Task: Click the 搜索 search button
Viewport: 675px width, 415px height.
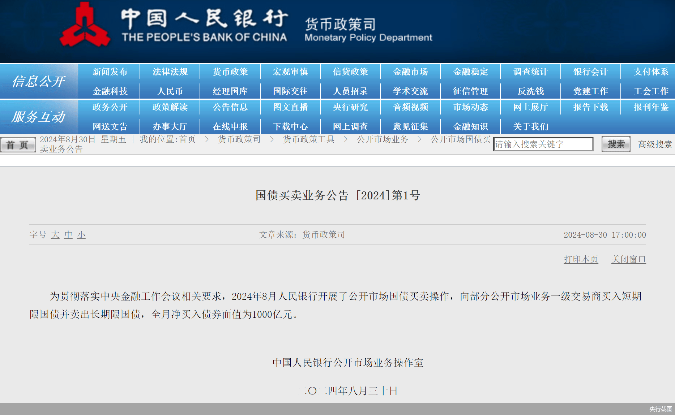Action: (x=616, y=144)
